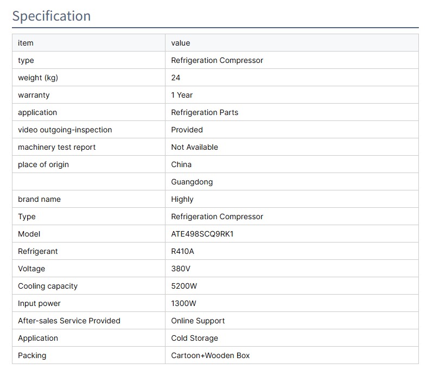Click the After-sales Service Provided label
The height and width of the screenshot is (376, 433).
(x=69, y=321)
